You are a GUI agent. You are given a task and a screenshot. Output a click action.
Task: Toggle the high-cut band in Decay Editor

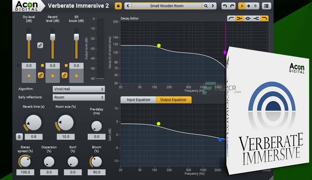point(265,19)
